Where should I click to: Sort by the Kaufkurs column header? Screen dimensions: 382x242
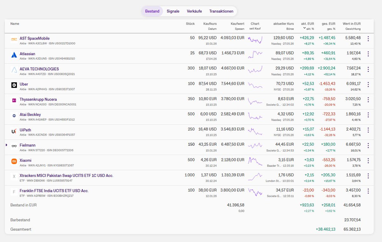tap(210, 24)
